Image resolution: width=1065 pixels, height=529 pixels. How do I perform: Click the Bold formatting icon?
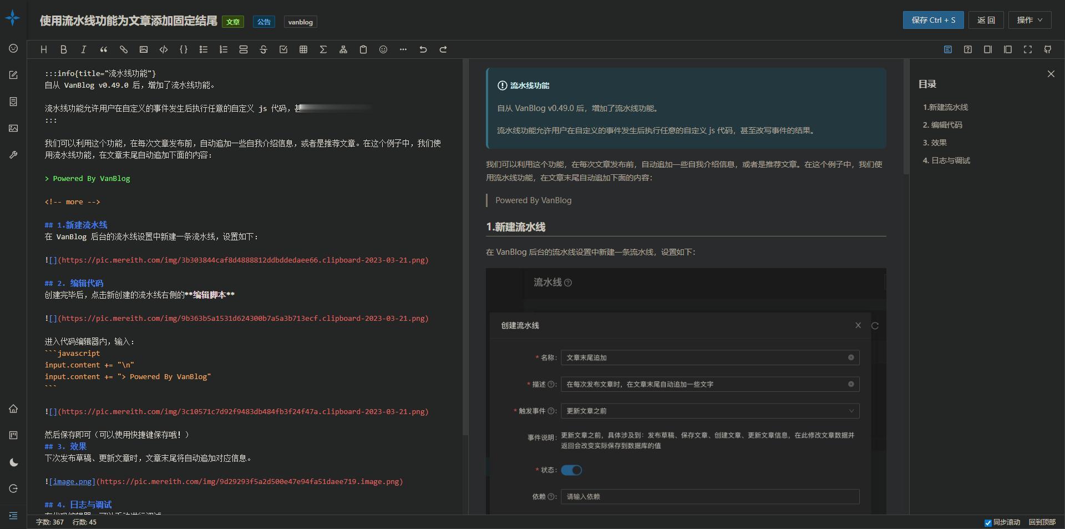[x=64, y=49]
